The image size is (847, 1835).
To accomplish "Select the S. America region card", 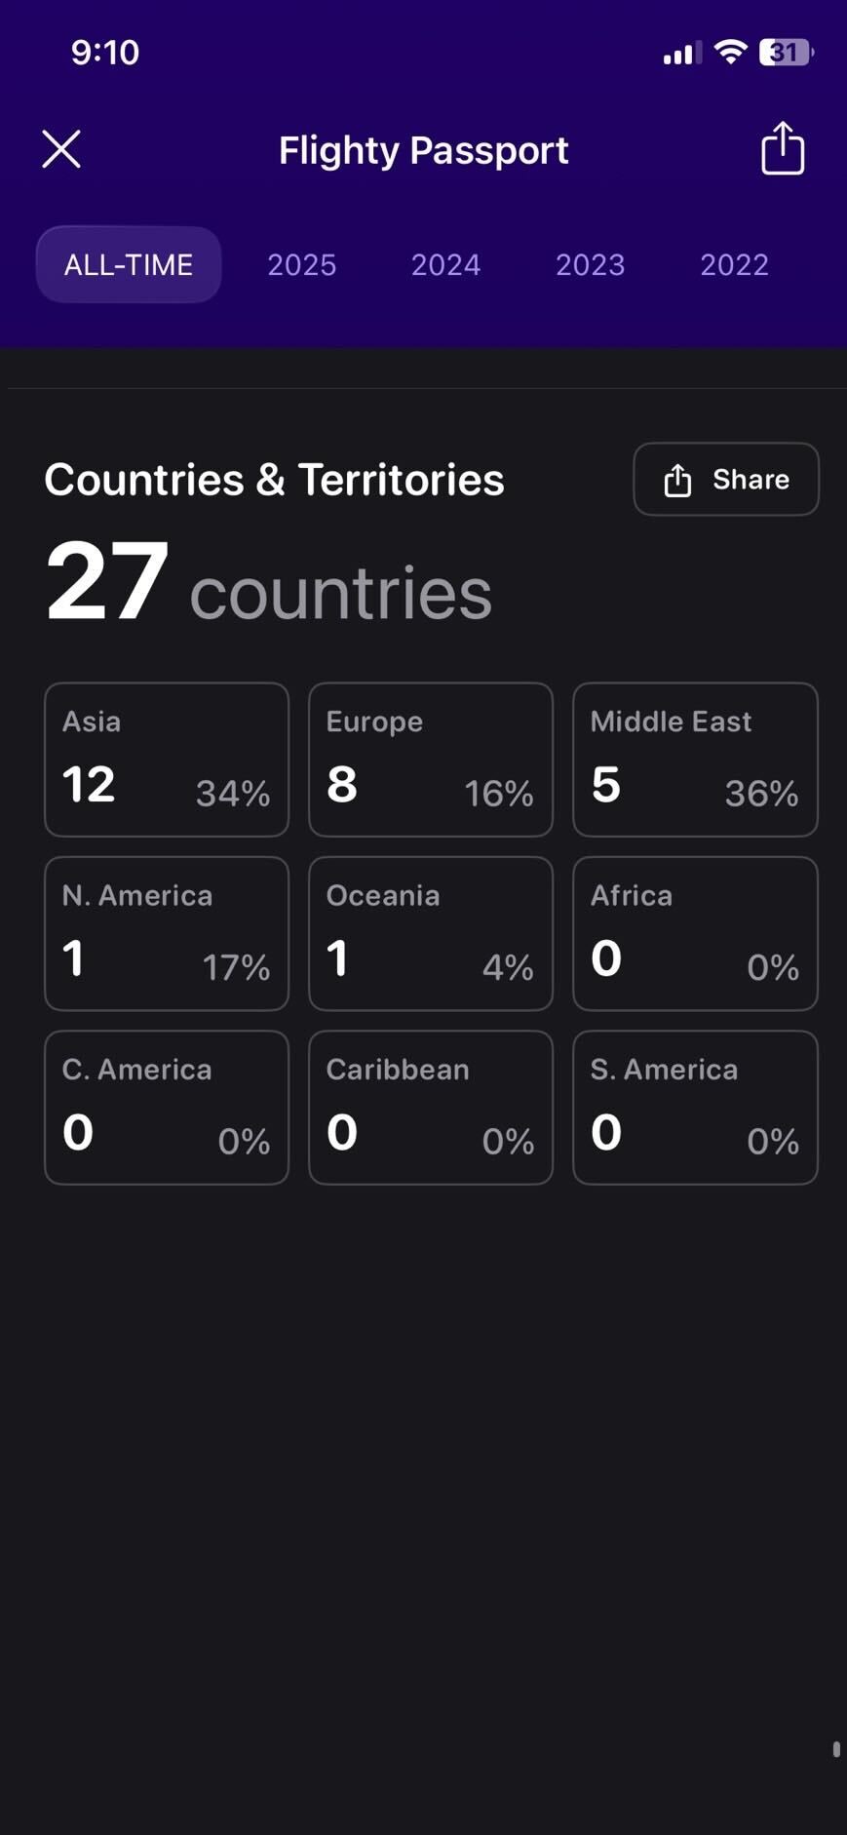I will click(695, 1108).
